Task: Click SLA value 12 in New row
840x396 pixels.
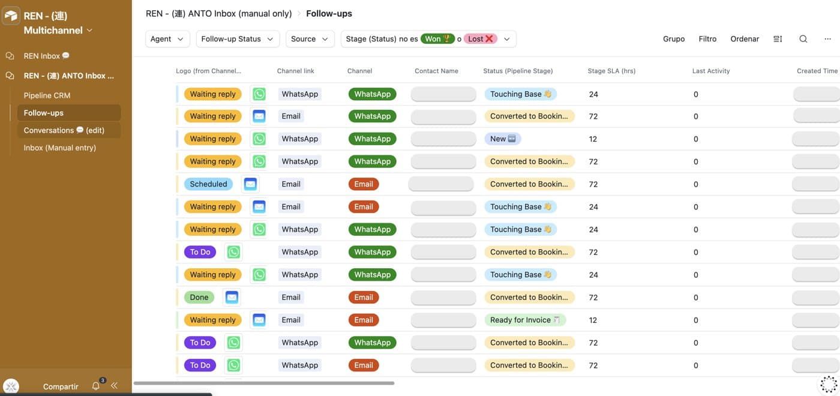Action: [x=593, y=139]
